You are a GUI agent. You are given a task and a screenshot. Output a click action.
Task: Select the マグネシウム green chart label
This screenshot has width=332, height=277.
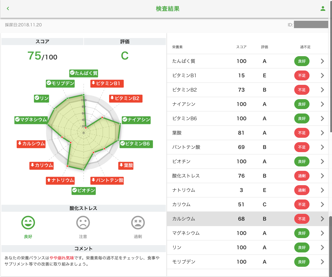coord(31,120)
